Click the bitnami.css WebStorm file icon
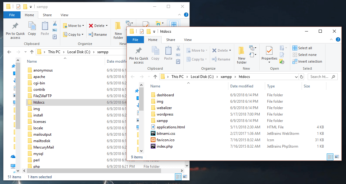The image size is (346, 184). 153,133
